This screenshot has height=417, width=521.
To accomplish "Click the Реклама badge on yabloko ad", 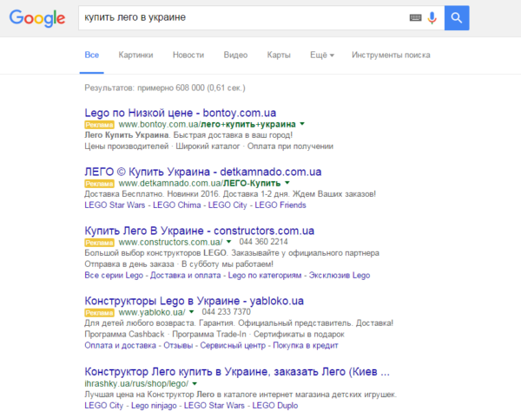I will point(99,312).
